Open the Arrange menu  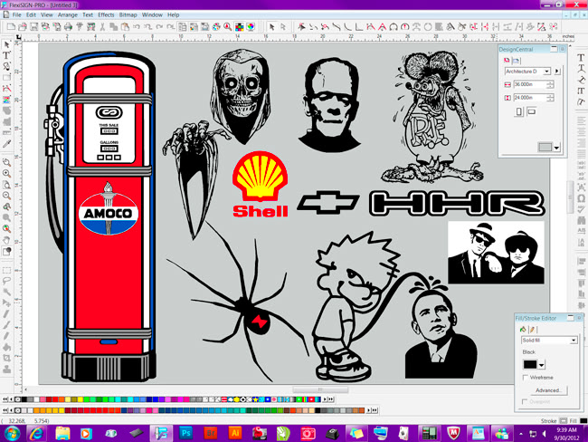click(68, 15)
